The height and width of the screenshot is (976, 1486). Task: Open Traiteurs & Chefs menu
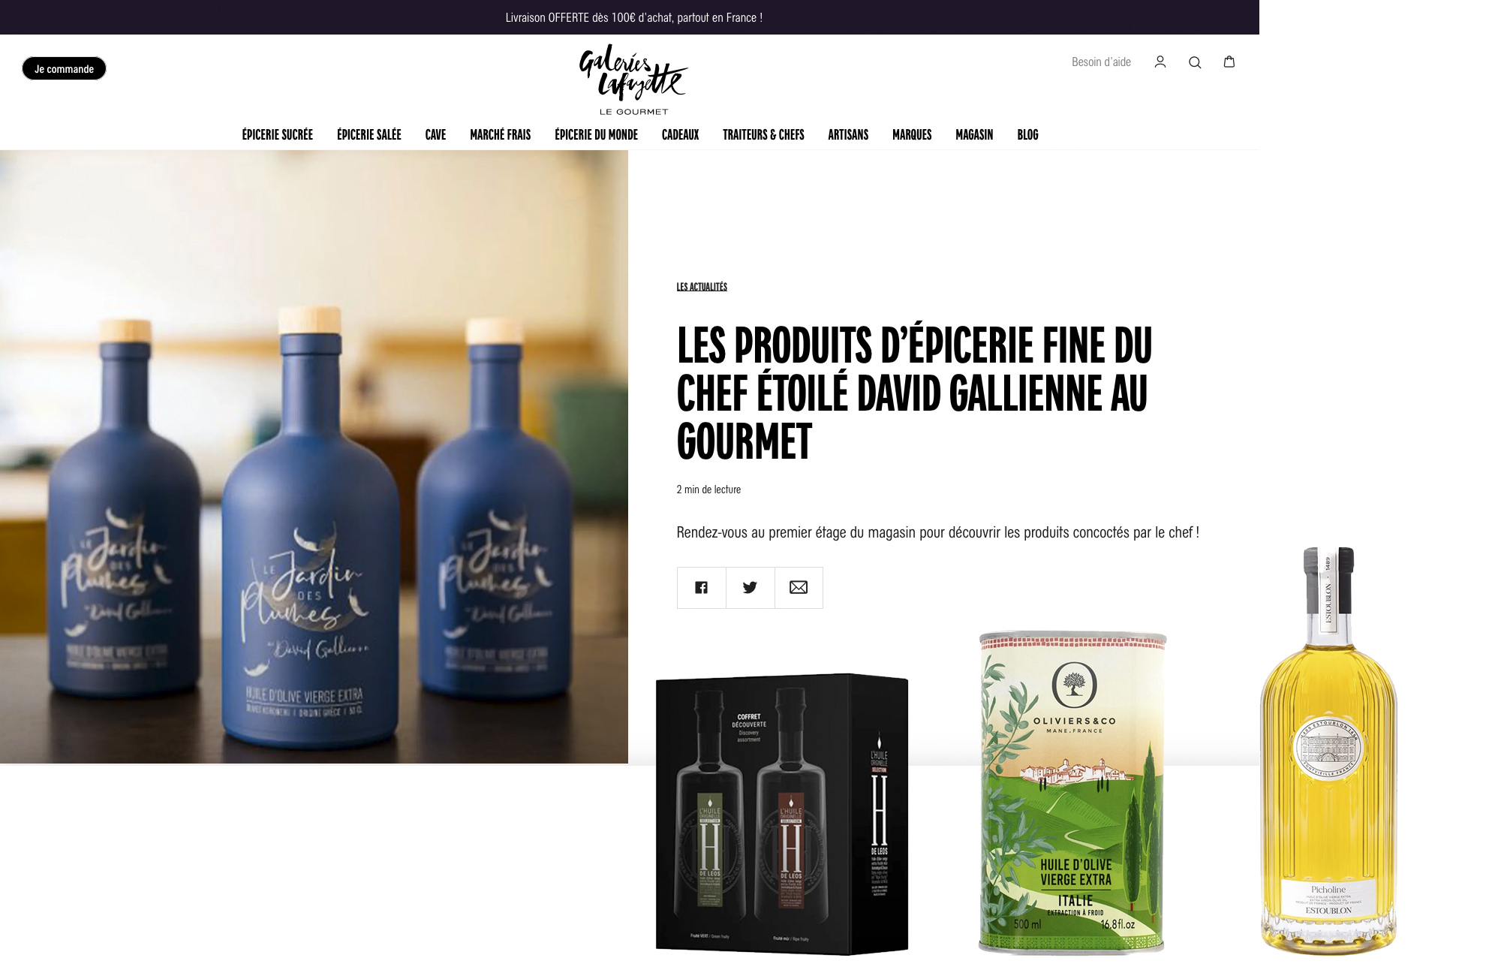(763, 134)
